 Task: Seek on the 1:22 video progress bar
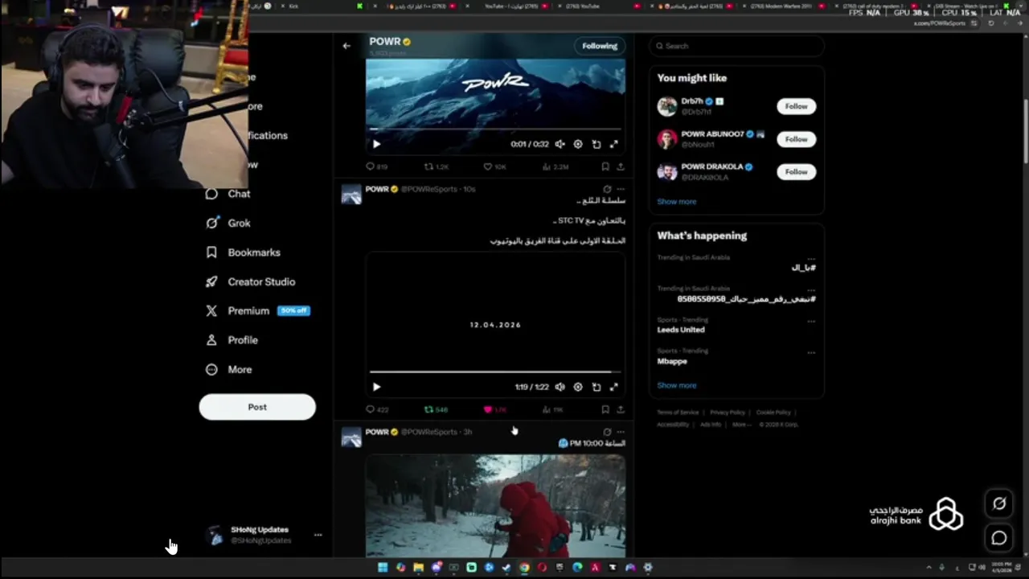(x=495, y=372)
